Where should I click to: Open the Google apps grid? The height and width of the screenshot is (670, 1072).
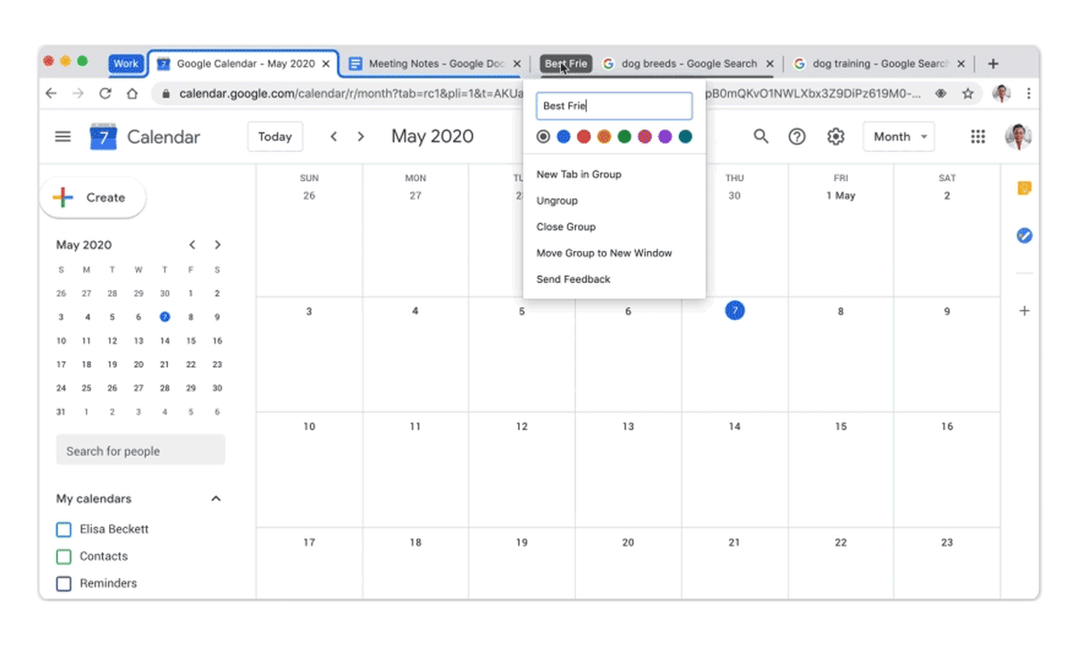pyautogui.click(x=978, y=137)
